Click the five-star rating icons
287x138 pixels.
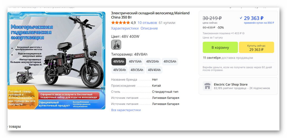pos(120,23)
